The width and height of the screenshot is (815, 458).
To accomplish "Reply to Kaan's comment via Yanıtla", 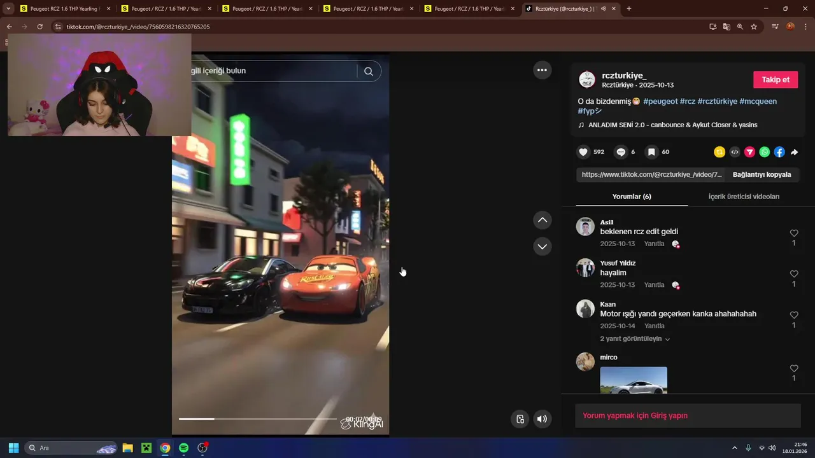I will [x=654, y=326].
